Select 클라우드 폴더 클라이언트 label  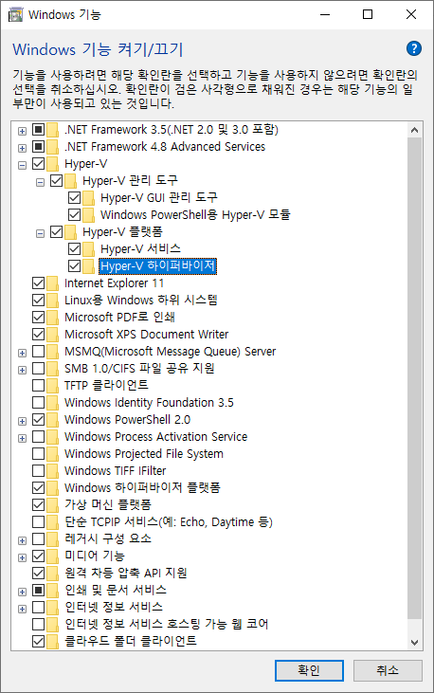click(131, 641)
